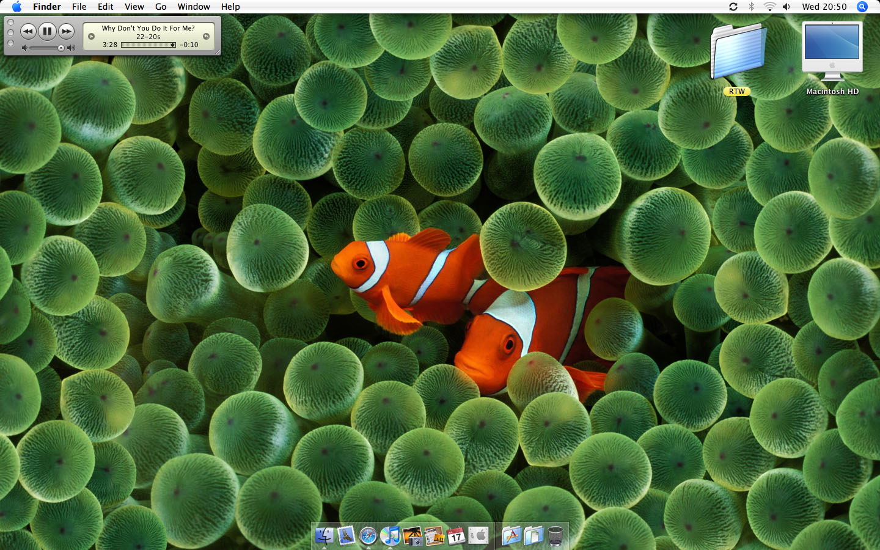Viewport: 880px width, 550px height.
Task: Click the Wed 20:50 clock
Action: (824, 7)
